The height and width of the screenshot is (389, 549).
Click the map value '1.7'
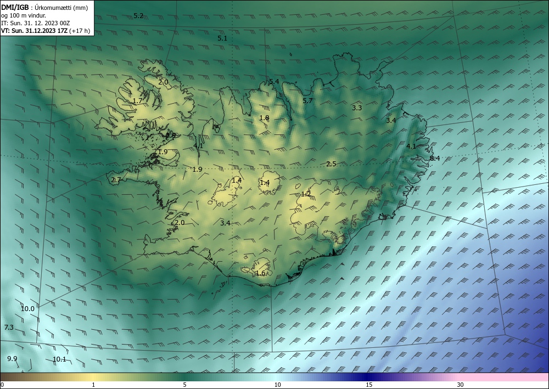[x=138, y=101]
